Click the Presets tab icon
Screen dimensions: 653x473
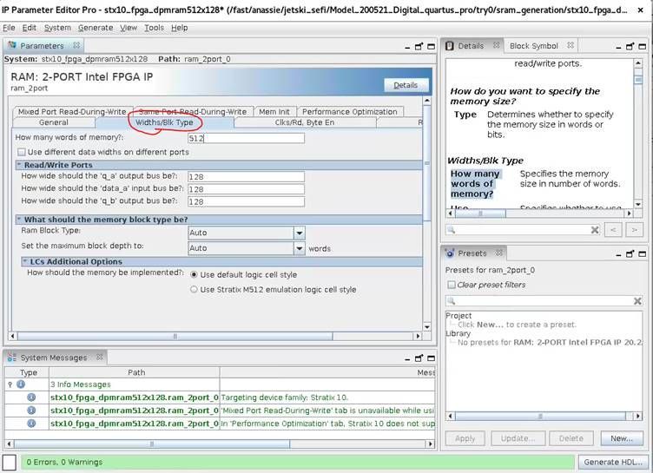click(450, 253)
